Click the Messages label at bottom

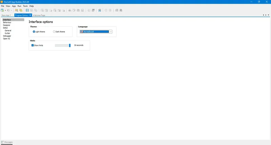[8, 142]
